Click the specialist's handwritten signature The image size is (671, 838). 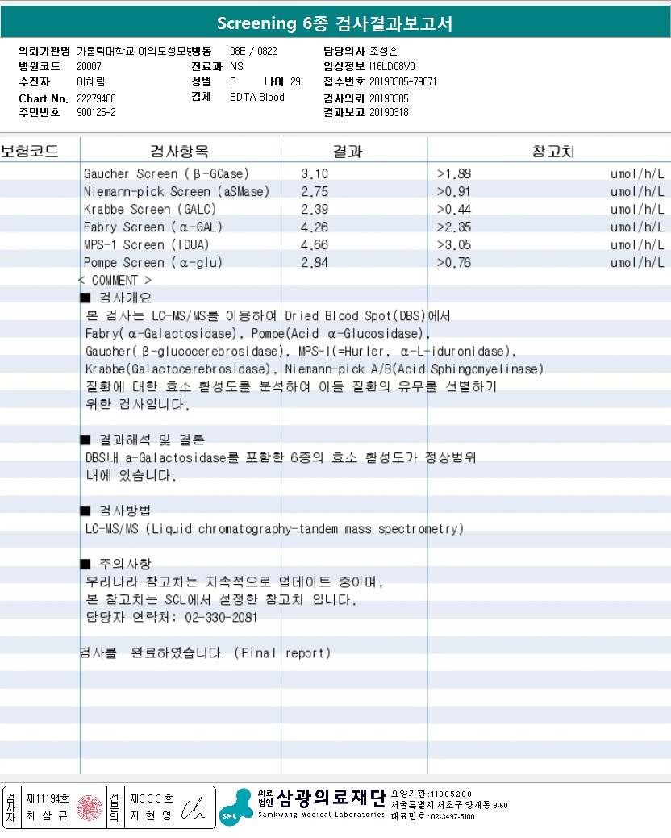pos(194,809)
